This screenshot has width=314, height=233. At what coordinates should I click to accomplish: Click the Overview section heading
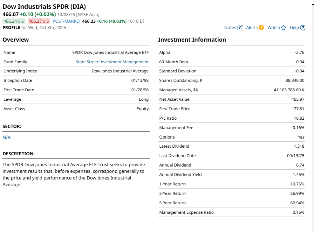pyautogui.click(x=16, y=40)
